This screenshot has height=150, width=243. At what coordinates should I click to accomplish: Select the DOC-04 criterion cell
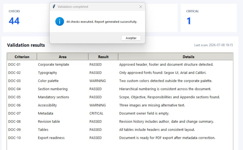pyautogui.click(x=14, y=89)
